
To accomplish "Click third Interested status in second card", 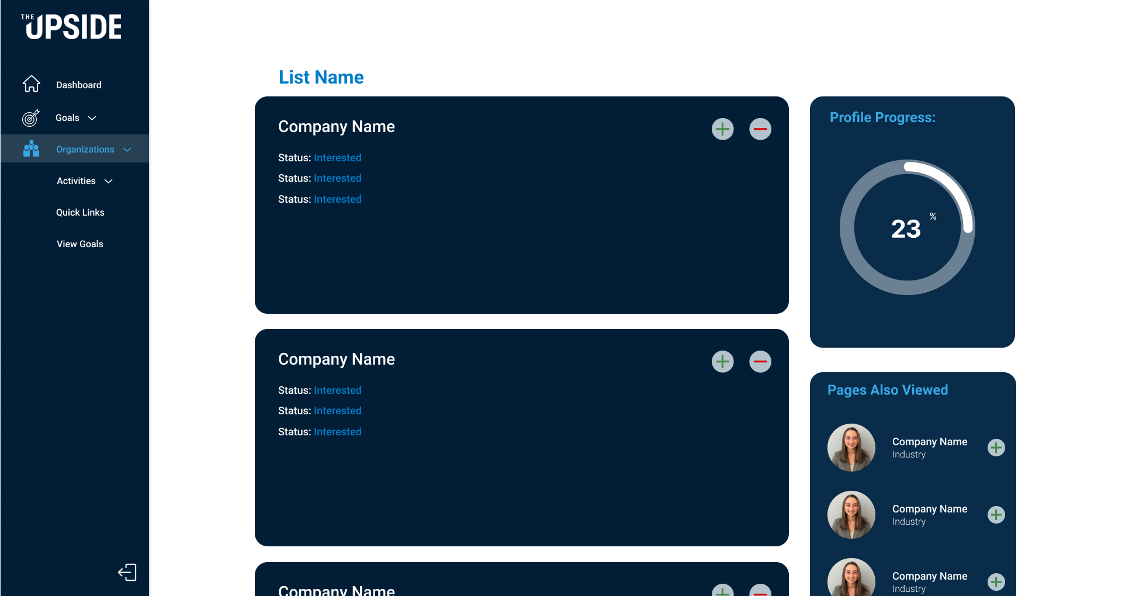I will [338, 432].
